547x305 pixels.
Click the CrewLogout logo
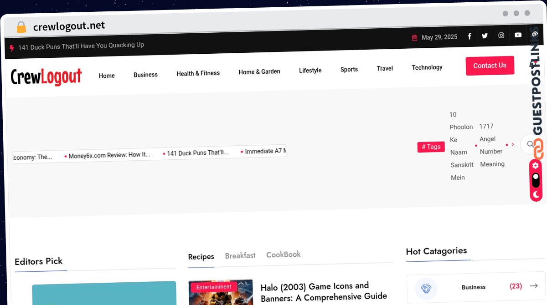click(x=46, y=78)
